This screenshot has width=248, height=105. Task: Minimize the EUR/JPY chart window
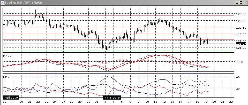(x=237, y=2)
